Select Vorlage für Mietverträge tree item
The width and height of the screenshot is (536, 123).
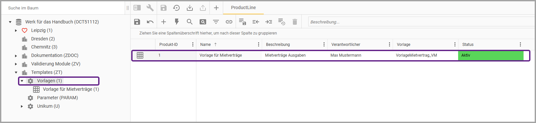[71, 89]
